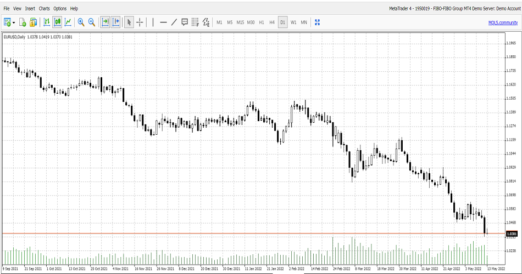522x274 pixels.
Task: Switch chart to bar chart mode
Action: click(x=47, y=22)
